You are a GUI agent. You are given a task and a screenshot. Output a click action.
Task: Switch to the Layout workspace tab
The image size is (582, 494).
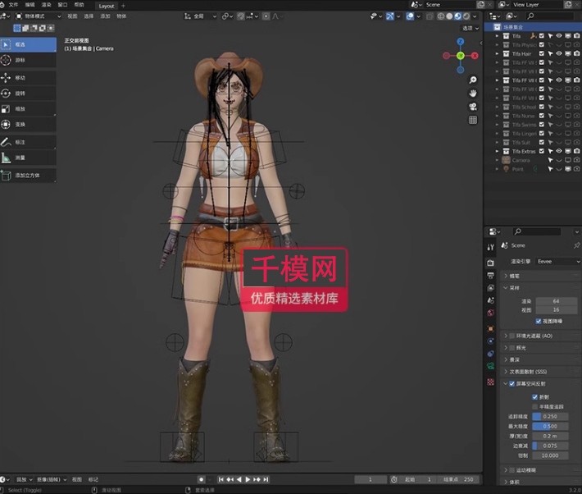107,6
